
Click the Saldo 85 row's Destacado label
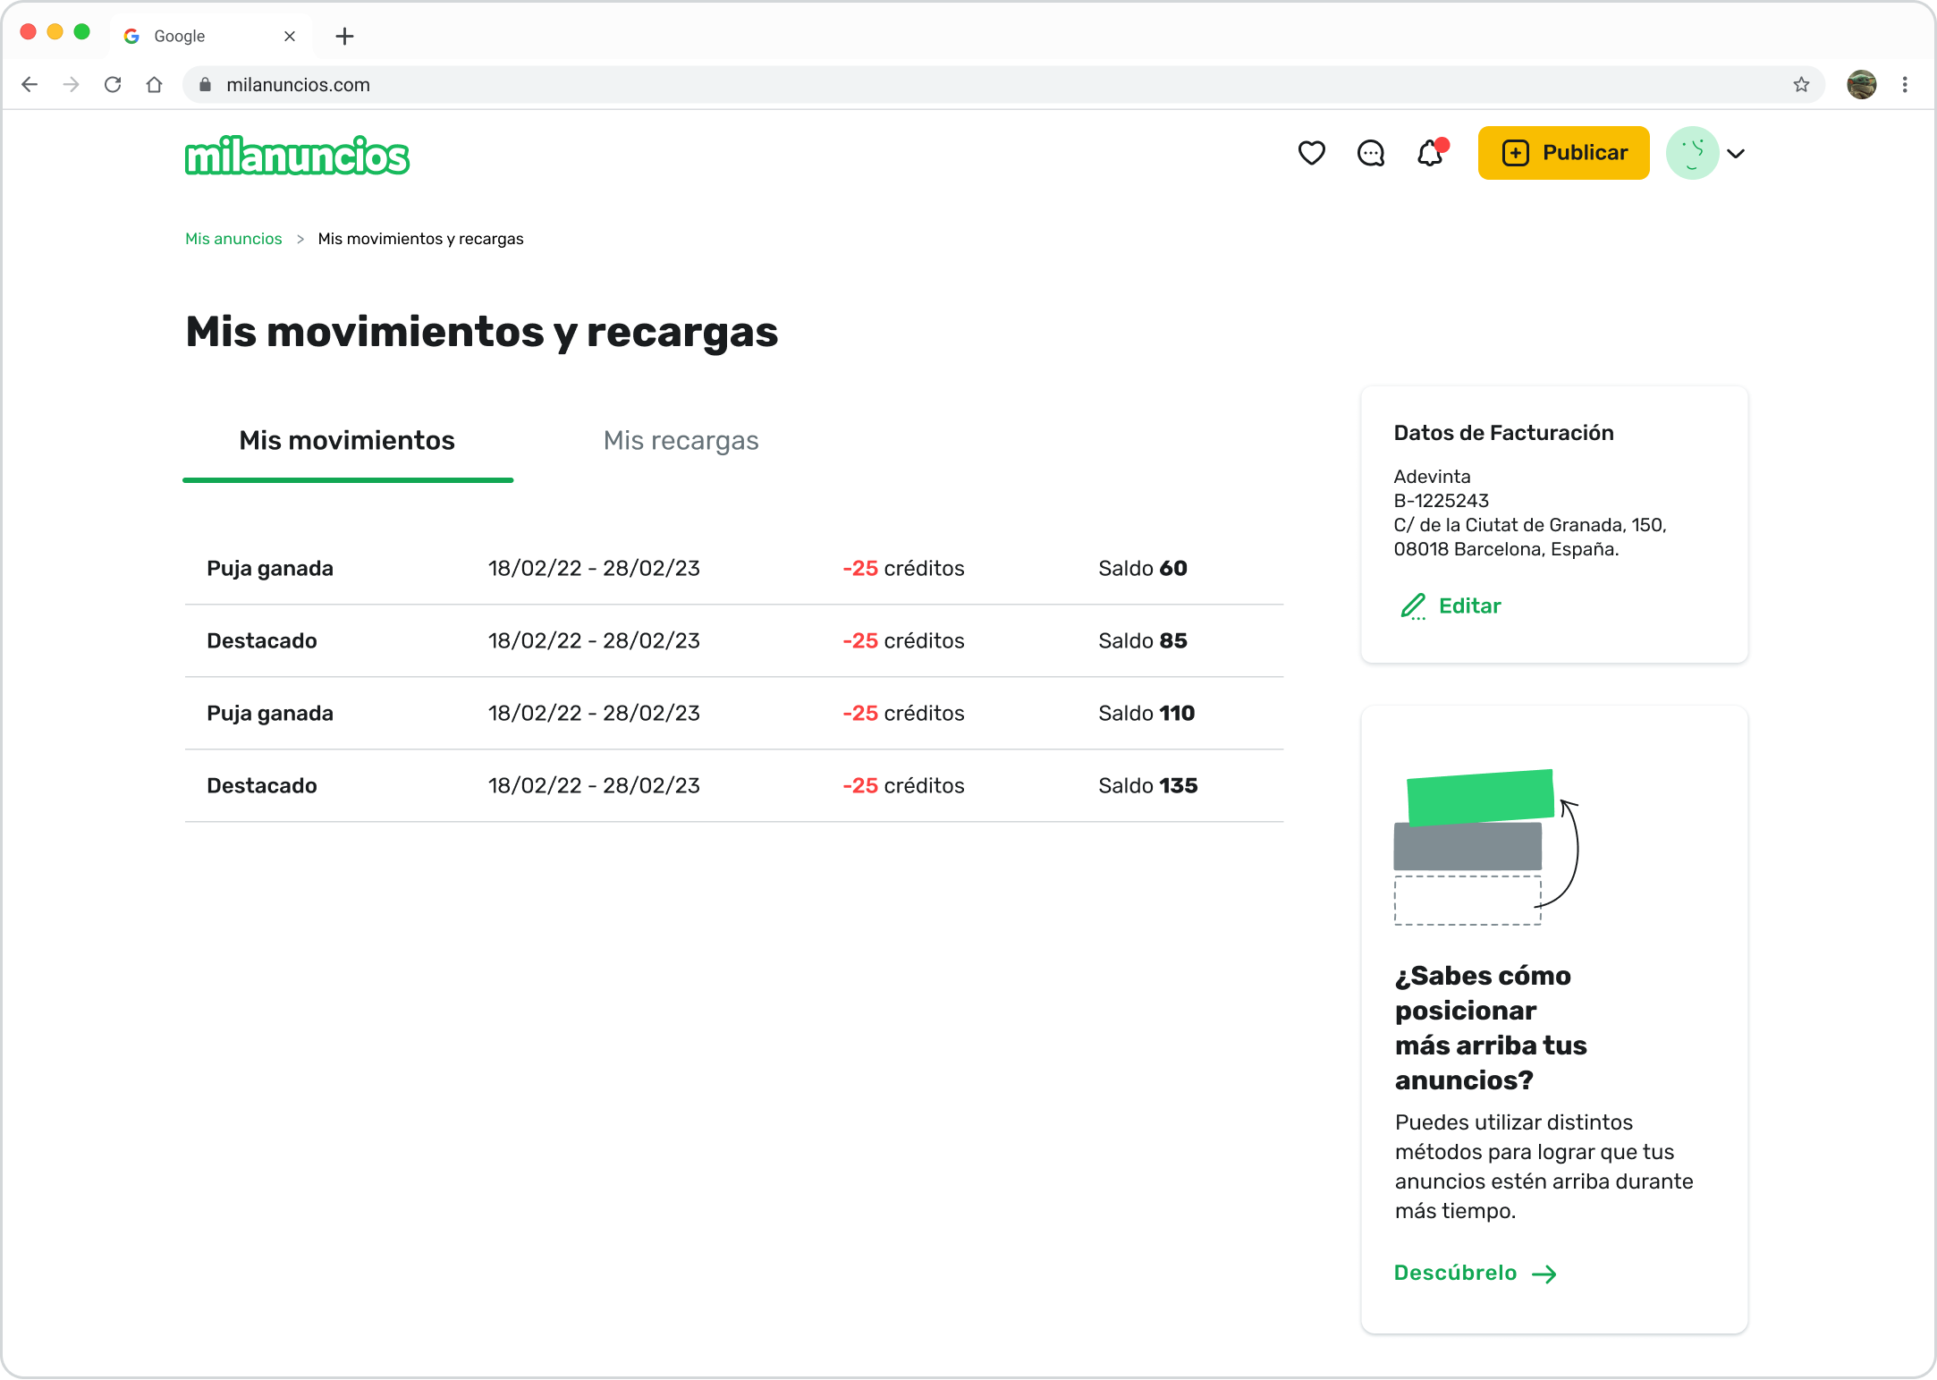point(262,641)
